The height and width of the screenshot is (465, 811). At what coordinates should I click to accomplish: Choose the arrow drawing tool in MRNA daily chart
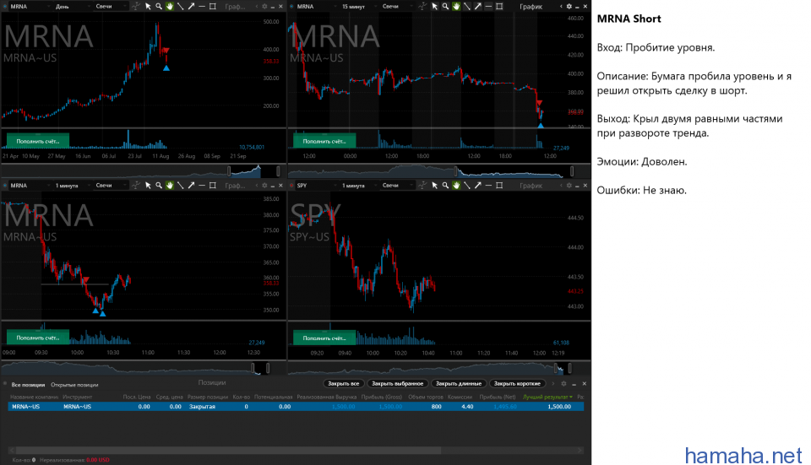point(191,6)
